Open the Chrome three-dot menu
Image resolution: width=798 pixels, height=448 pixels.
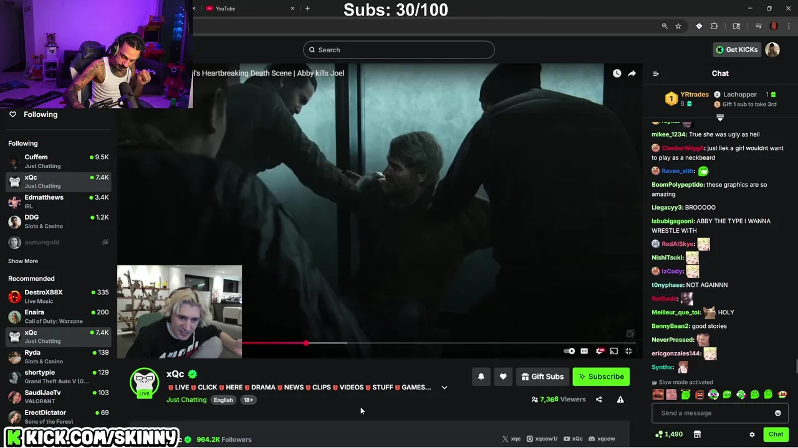789,26
